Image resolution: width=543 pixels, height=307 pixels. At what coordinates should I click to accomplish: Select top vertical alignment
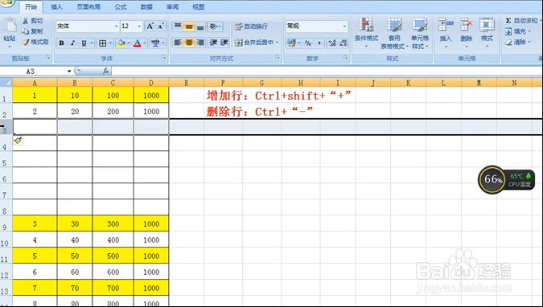178,27
